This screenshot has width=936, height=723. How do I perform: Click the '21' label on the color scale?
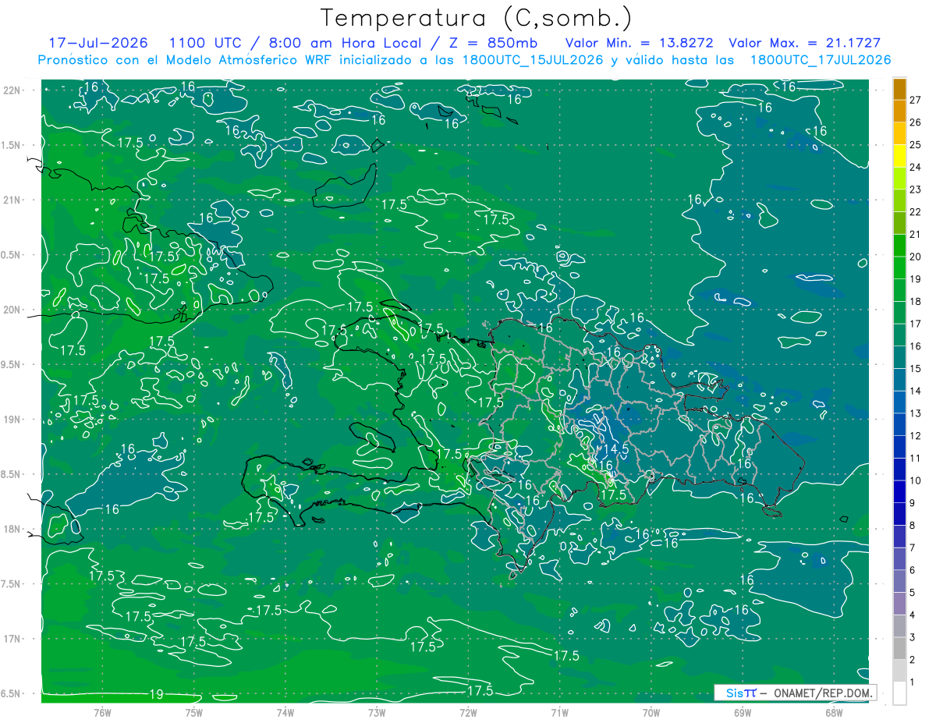click(915, 234)
